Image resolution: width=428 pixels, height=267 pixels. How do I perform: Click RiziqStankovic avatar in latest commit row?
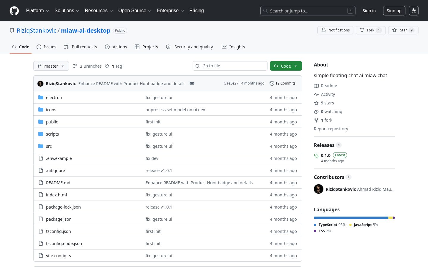[x=40, y=84]
